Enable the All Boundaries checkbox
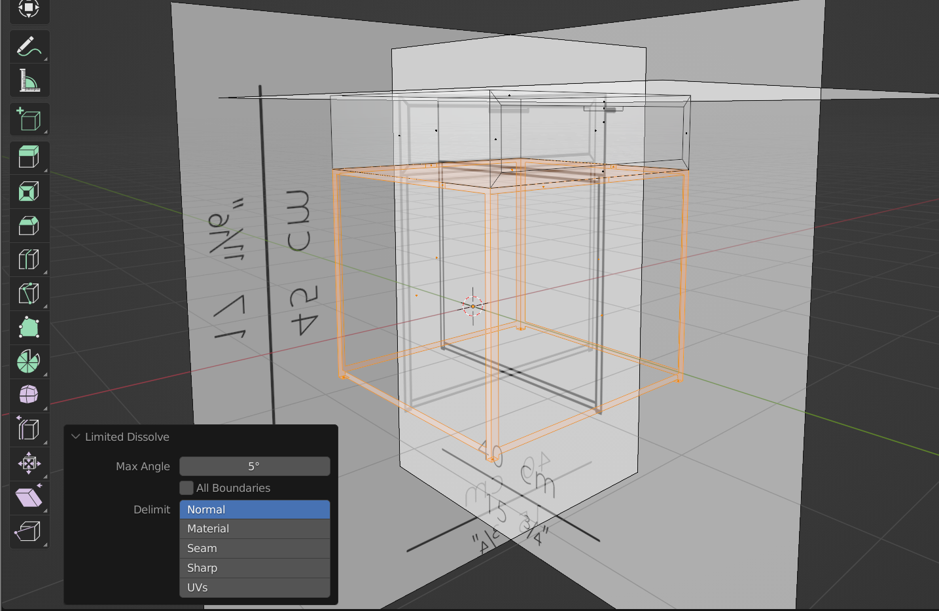939x611 pixels. 186,488
